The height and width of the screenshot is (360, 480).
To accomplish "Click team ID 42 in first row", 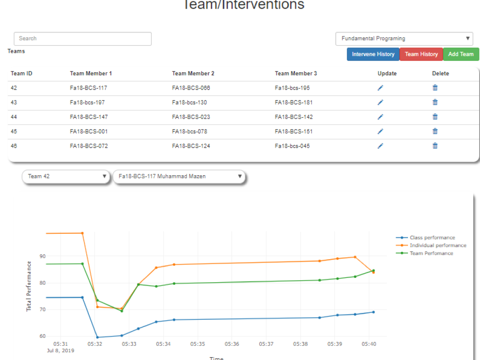I will (14, 88).
